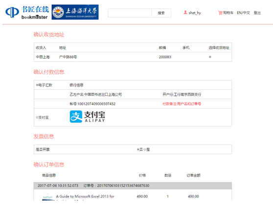The image size is (273, 211).
Task: Click the book cover thumbnail
Action: tap(47, 198)
